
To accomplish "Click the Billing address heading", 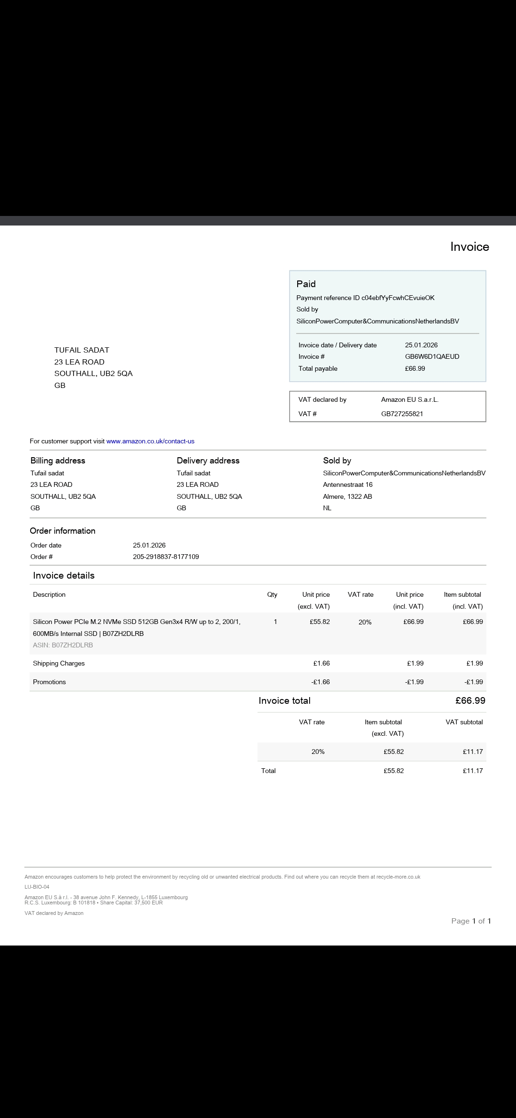I will [x=58, y=461].
